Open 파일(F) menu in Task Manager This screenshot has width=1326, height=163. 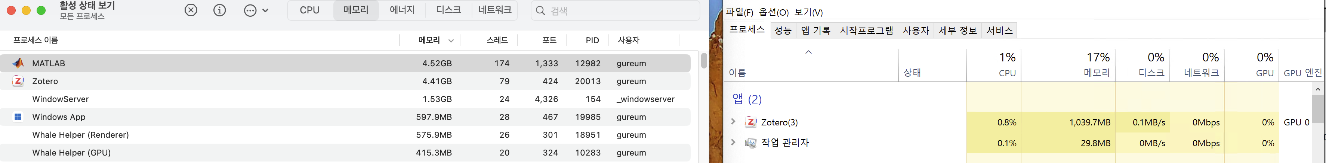point(740,12)
